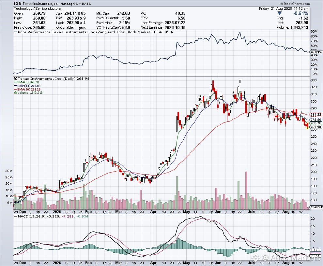The image size is (323, 266).
Task: Click the MACD(12,26,9) indicator label
Action: [x=32, y=216]
